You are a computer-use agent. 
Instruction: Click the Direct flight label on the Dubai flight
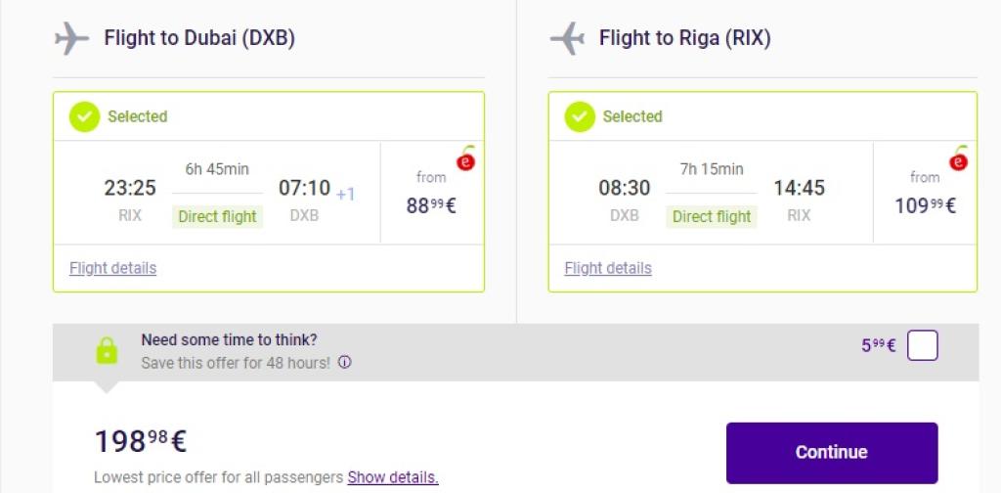(x=217, y=216)
